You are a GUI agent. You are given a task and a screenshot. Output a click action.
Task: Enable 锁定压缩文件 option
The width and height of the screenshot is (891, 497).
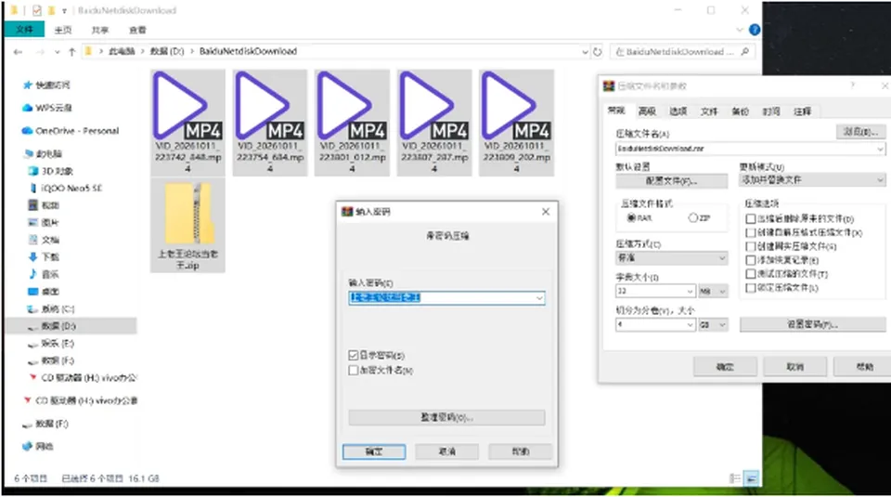click(751, 288)
